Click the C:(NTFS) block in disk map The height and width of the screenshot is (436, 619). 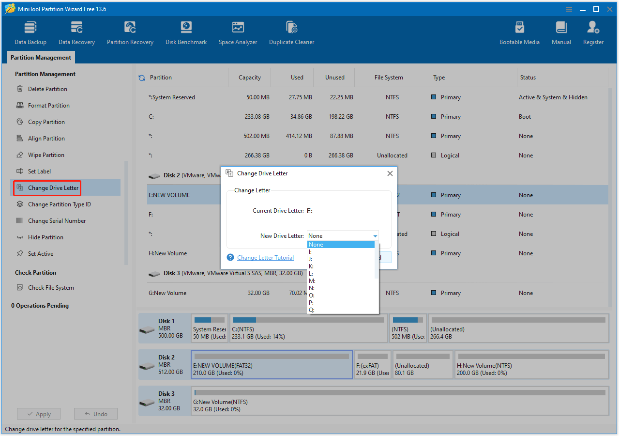309,328
